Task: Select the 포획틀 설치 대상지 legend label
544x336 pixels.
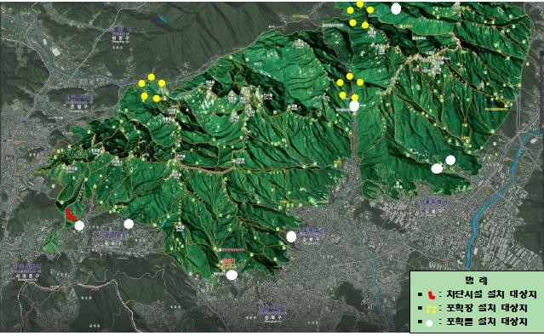Action: [487, 322]
